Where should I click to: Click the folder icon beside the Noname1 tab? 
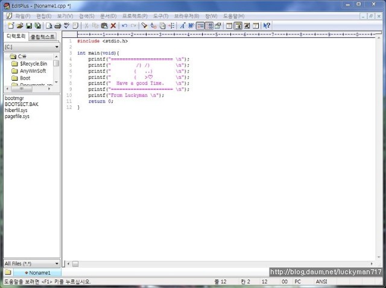[8, 272]
